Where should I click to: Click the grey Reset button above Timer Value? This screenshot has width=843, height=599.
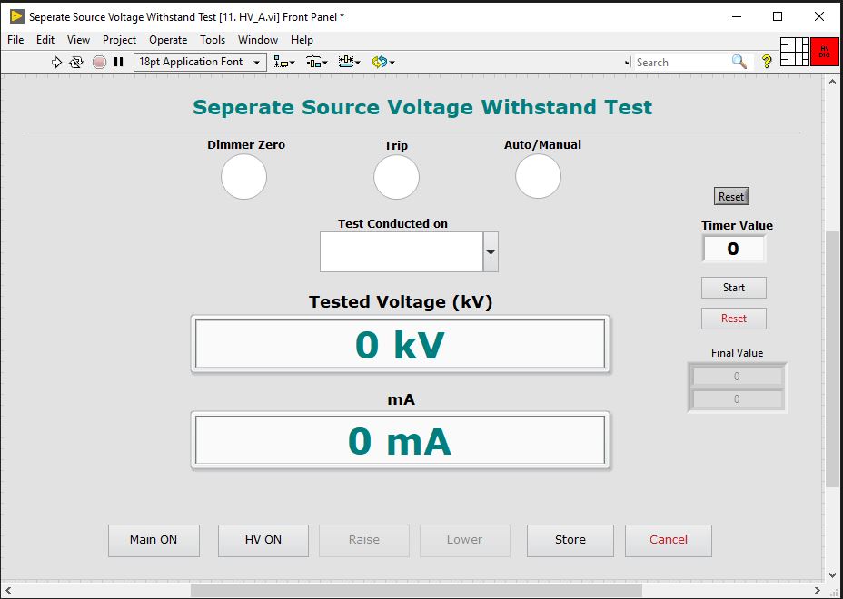pyautogui.click(x=731, y=197)
